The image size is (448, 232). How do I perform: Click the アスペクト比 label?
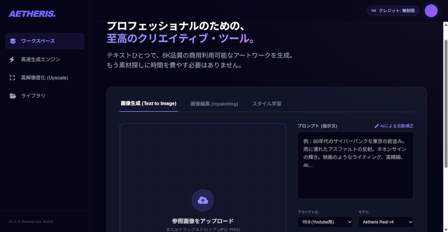point(308,212)
